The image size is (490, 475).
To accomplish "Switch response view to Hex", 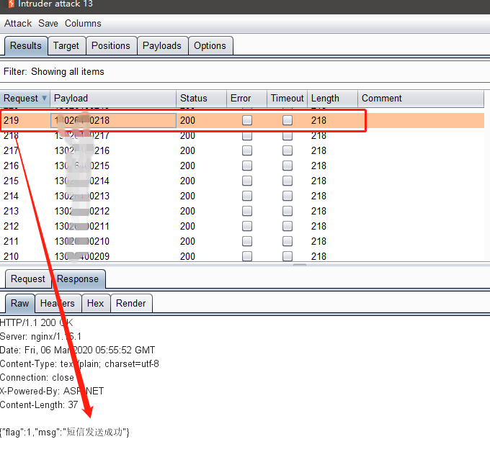I will (95, 304).
